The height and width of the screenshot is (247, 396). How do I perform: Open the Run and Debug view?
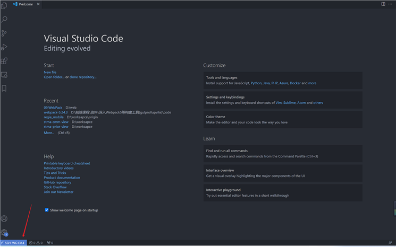[x=4, y=47]
